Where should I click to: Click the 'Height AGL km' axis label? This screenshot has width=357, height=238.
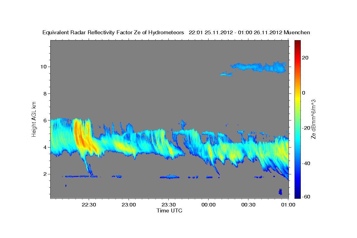click(34, 119)
